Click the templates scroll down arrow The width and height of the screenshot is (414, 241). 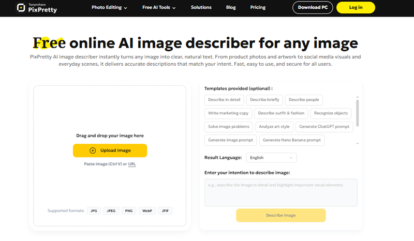[x=358, y=144]
